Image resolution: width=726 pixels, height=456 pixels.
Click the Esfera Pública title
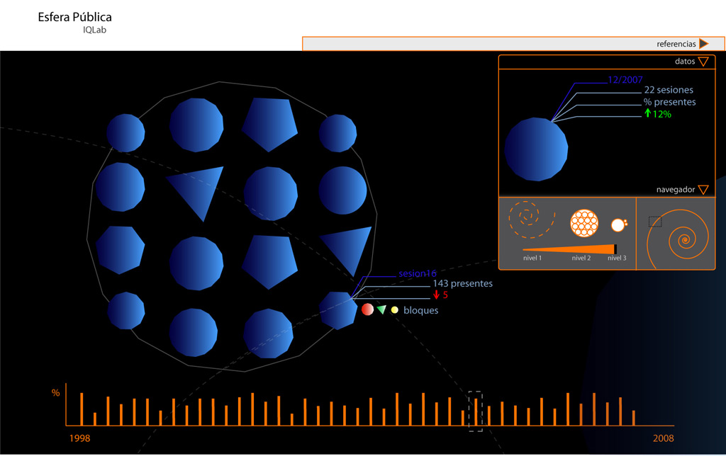pyautogui.click(x=74, y=17)
